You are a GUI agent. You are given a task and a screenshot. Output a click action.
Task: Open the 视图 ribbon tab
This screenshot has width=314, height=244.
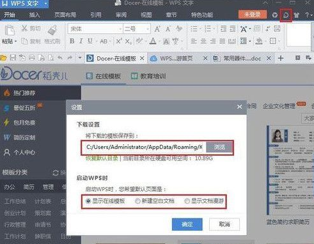[x=146, y=15]
